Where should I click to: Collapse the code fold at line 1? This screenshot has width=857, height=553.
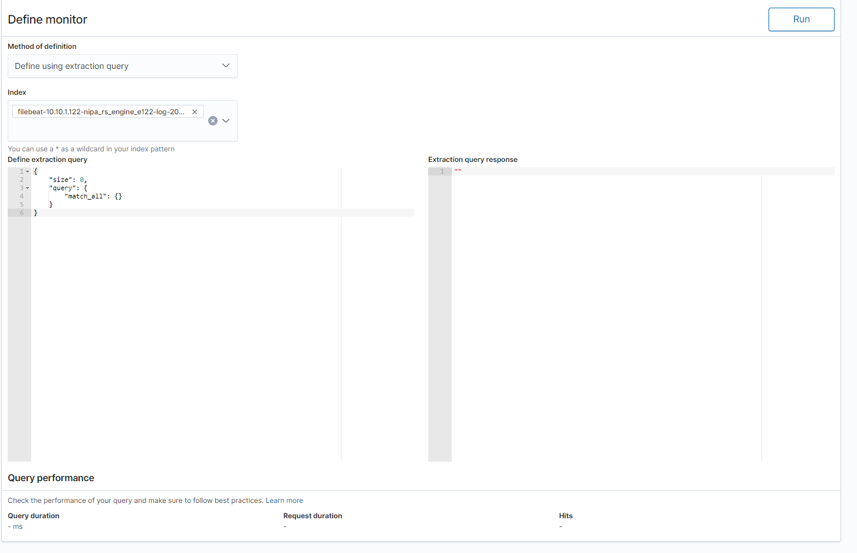28,171
